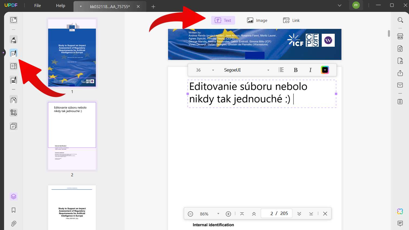Zoom in with the plus button
Screen dimensions: 409x230
point(228,214)
